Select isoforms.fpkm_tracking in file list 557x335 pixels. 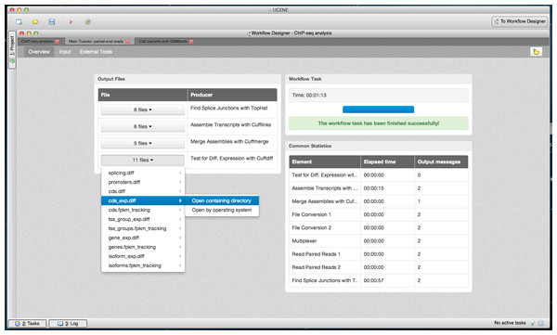(143, 265)
